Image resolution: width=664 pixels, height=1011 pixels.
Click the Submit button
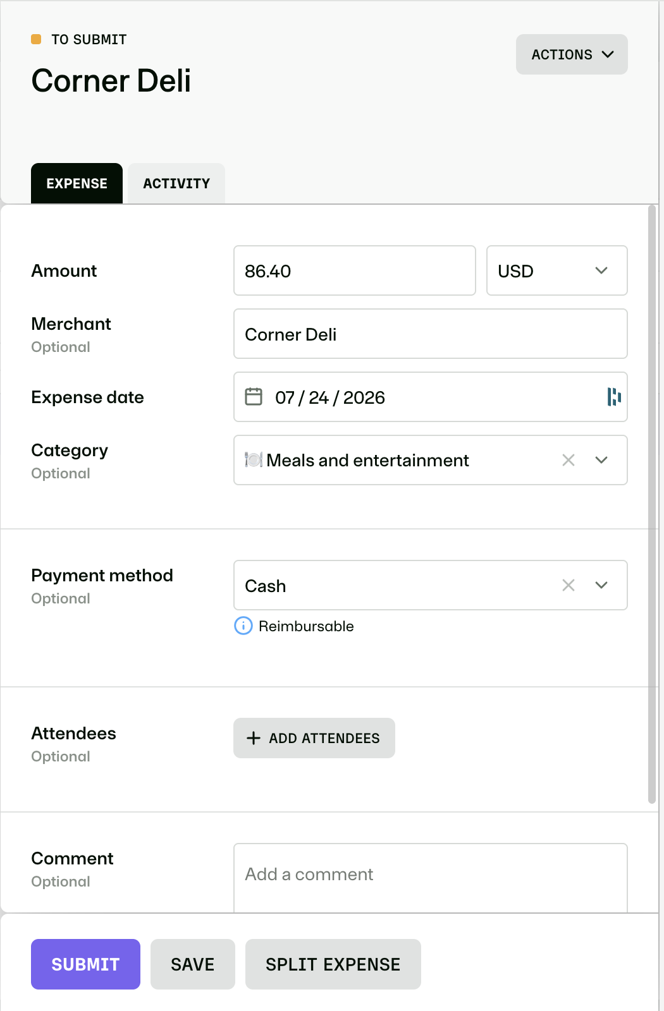point(85,964)
